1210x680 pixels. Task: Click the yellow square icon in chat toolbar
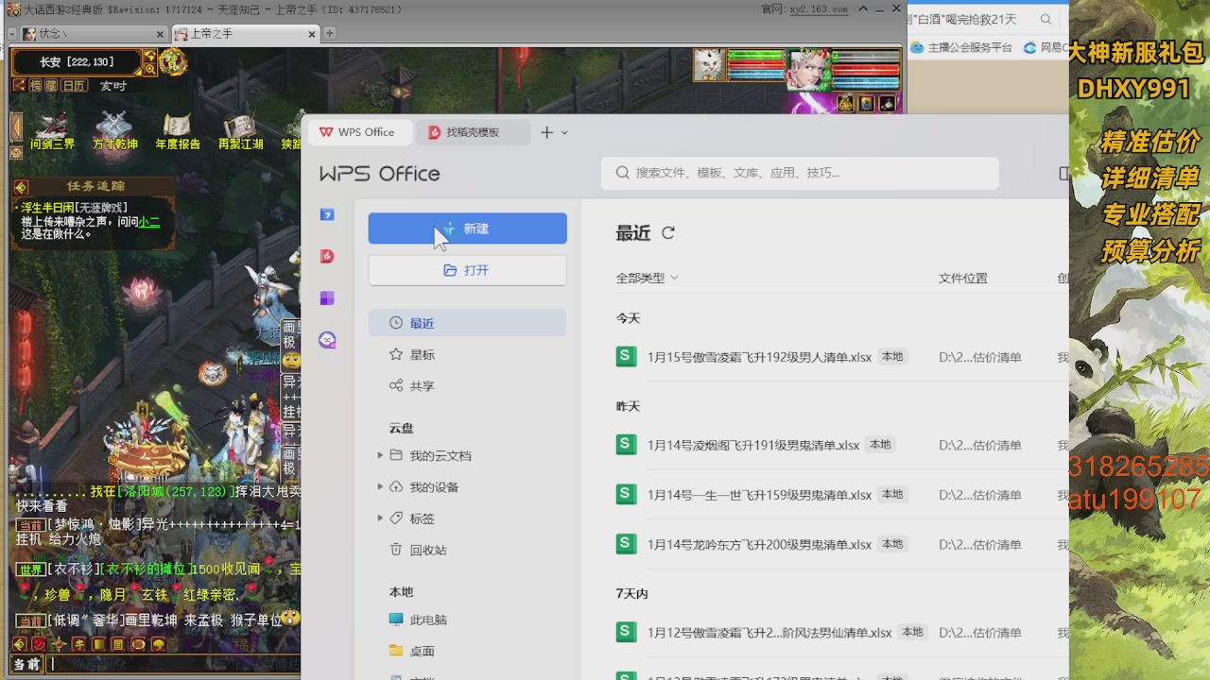click(98, 644)
